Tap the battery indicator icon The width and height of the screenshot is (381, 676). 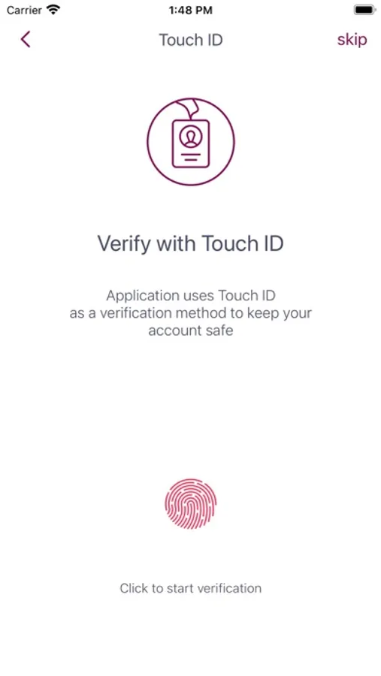[364, 10]
